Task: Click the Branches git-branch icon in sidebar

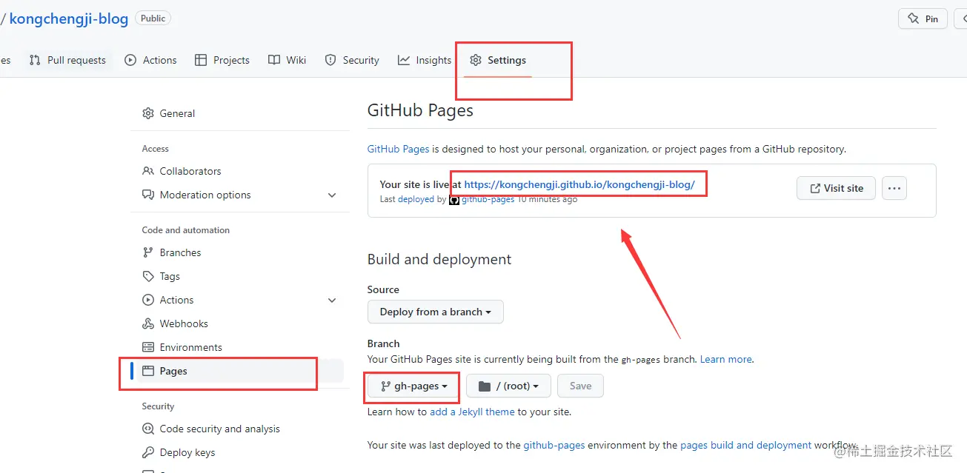Action: 148,252
